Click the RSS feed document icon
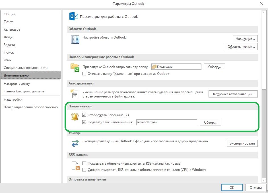This screenshot has width=268, height=193. [76, 166]
